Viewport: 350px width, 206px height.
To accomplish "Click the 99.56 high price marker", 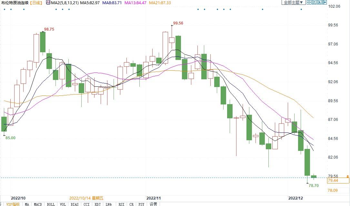I will [178, 23].
